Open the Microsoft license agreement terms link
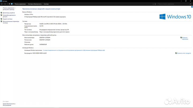 [74, 50]
